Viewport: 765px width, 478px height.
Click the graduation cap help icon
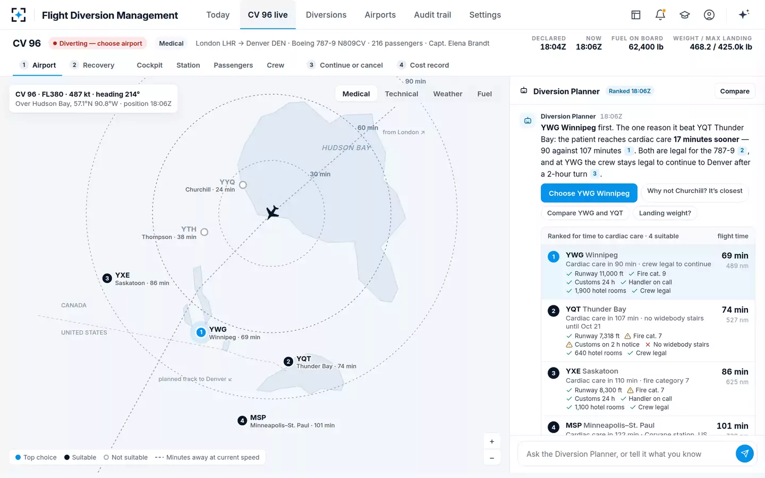pyautogui.click(x=685, y=15)
